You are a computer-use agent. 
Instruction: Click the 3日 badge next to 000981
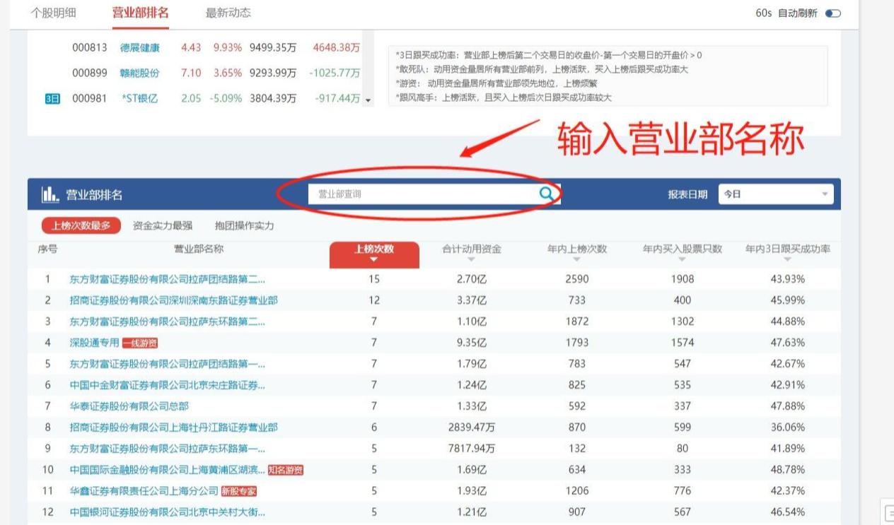pyautogui.click(x=52, y=99)
